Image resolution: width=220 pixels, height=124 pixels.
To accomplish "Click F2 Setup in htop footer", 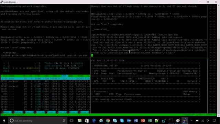I will 17,112.
